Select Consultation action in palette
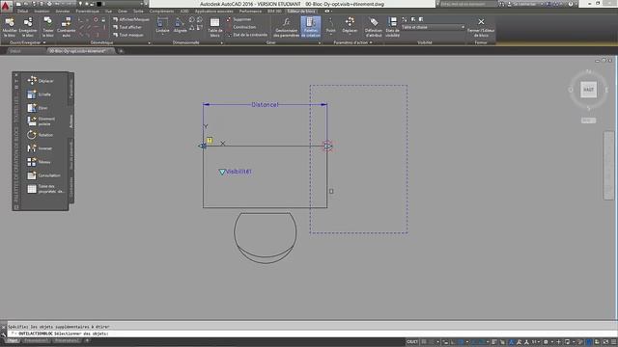 tap(43, 175)
